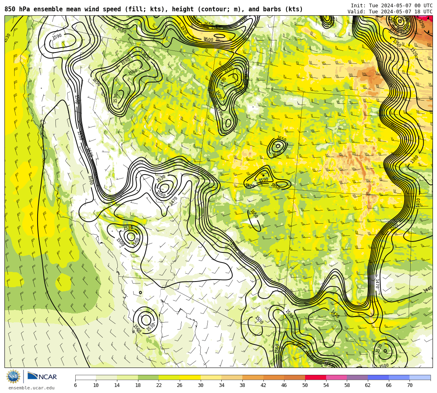Pick the pale 10–14 kts colorbar swatch
The image size is (437, 393).
click(106, 377)
